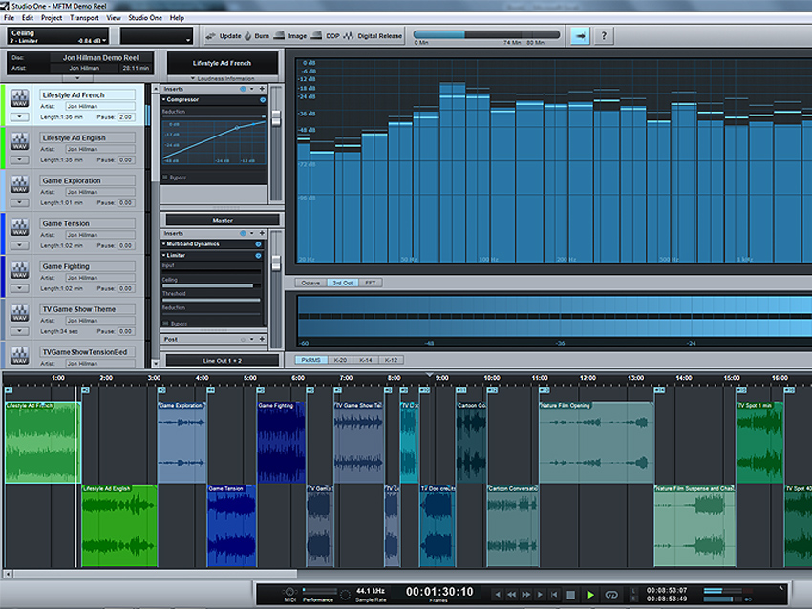Expand the Loudness Information section
Screen dimensions: 812x609
click(223, 78)
